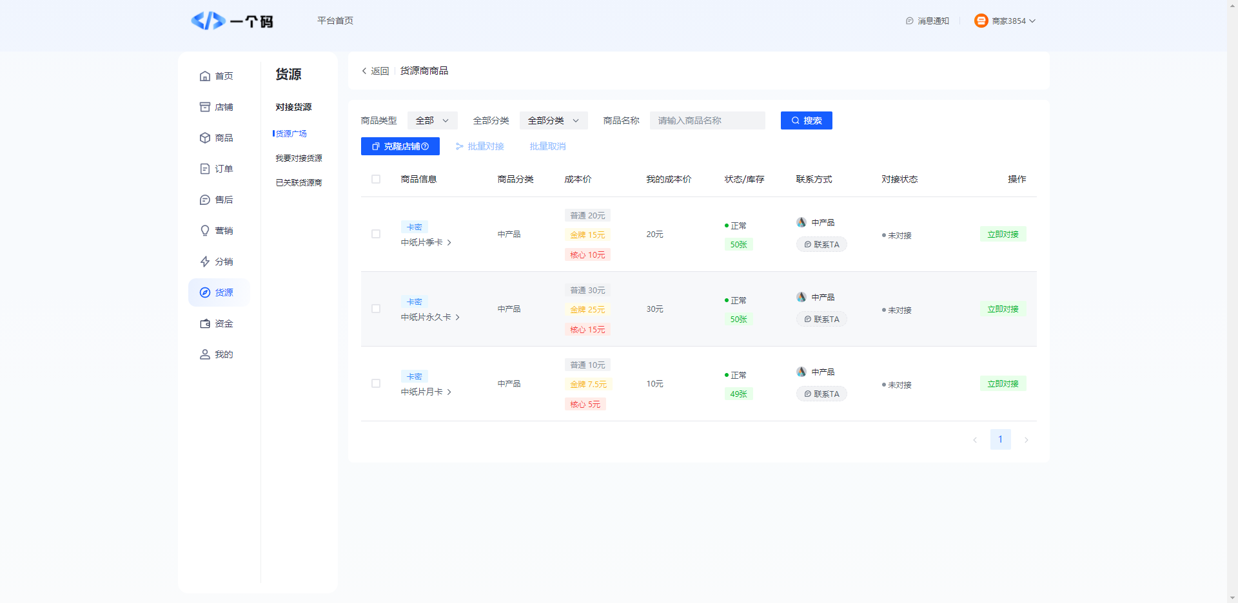This screenshot has width=1238, height=603.
Task: Open the 商品类型 全部 dropdown
Action: pyautogui.click(x=433, y=120)
